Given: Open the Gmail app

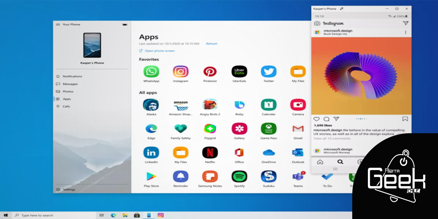Looking at the screenshot, I should [x=298, y=128].
